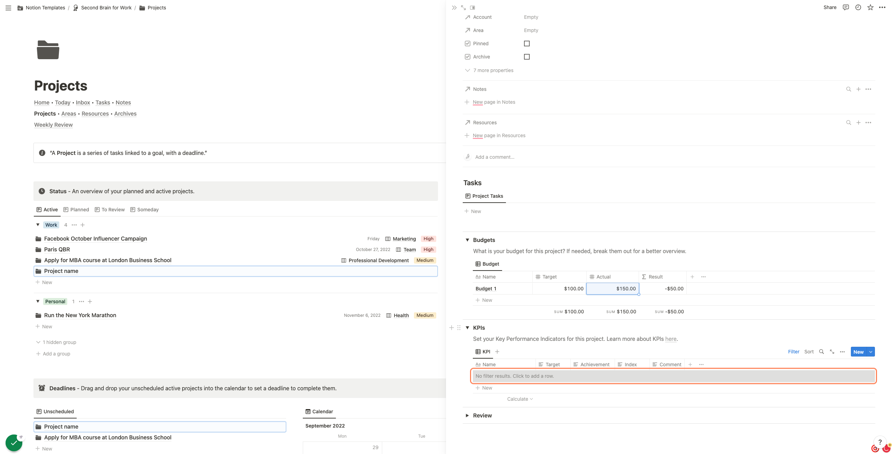
Task: View page history clock icon
Action: [858, 7]
